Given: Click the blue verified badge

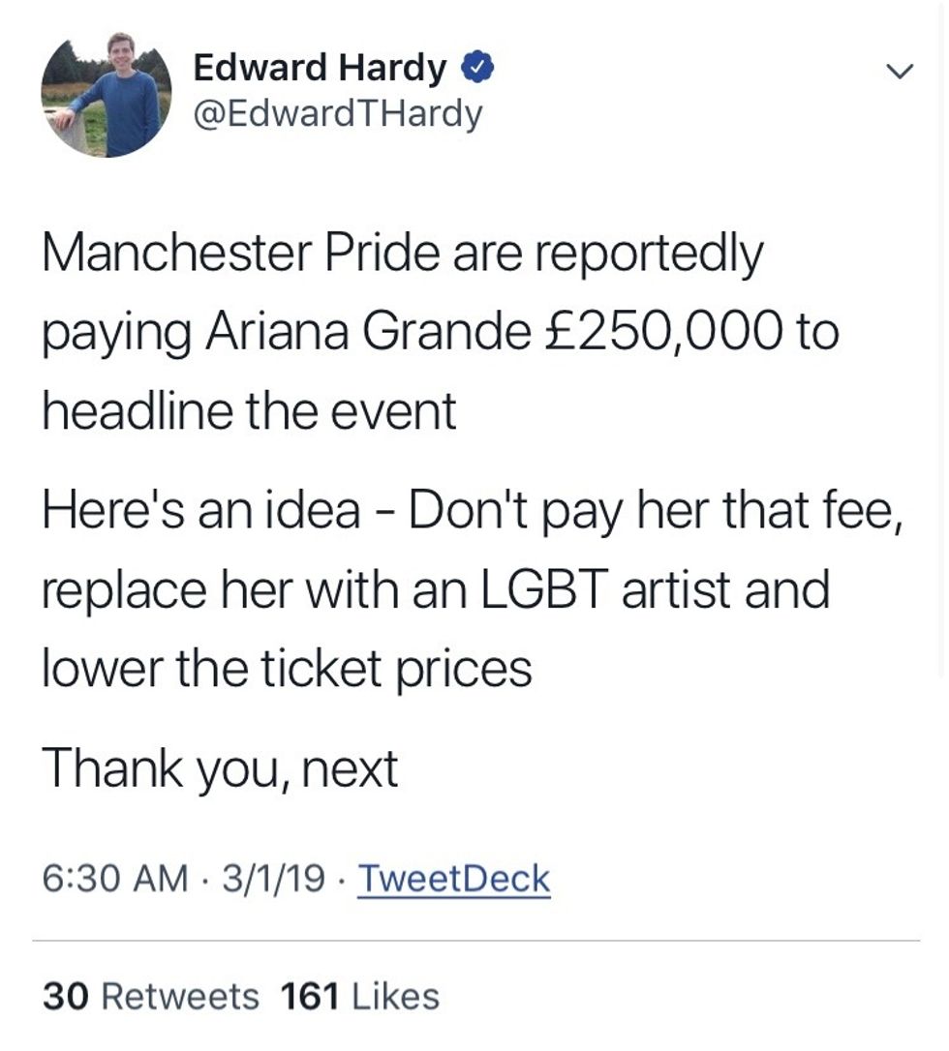Looking at the screenshot, I should pos(479,68).
